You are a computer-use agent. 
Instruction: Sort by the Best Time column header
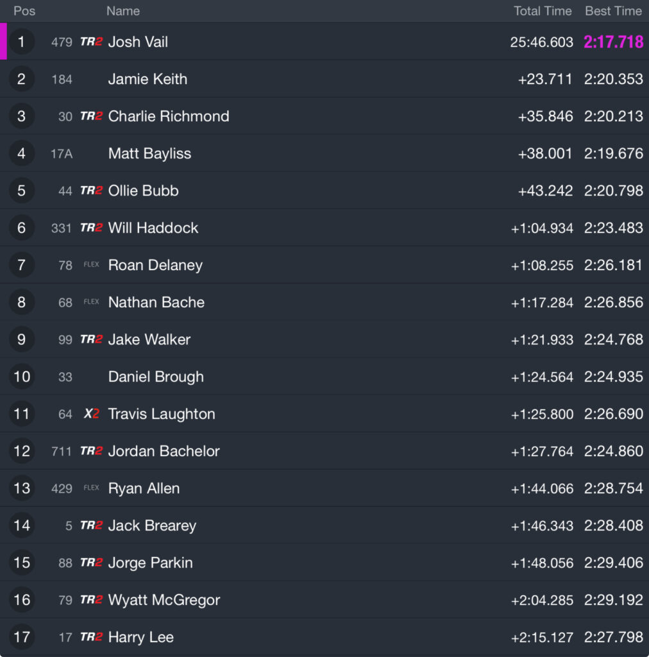[x=613, y=11]
